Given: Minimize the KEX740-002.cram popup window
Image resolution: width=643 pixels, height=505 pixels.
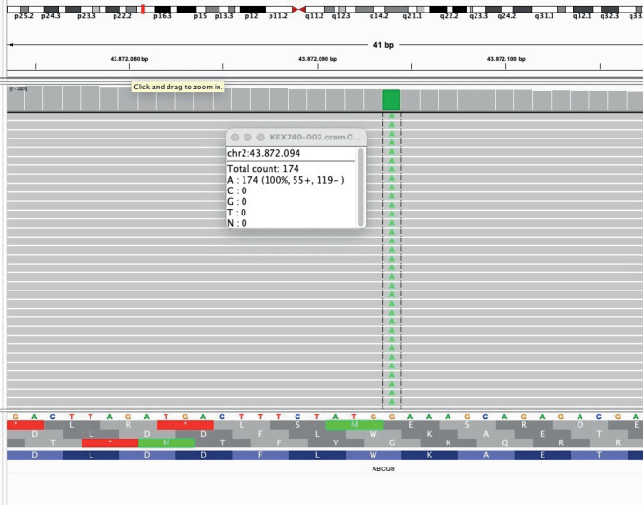Looking at the screenshot, I should 247,139.
